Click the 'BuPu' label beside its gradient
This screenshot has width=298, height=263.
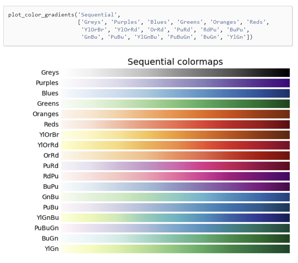click(51, 187)
